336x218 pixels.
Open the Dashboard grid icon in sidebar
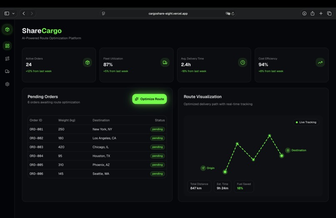[7, 46]
